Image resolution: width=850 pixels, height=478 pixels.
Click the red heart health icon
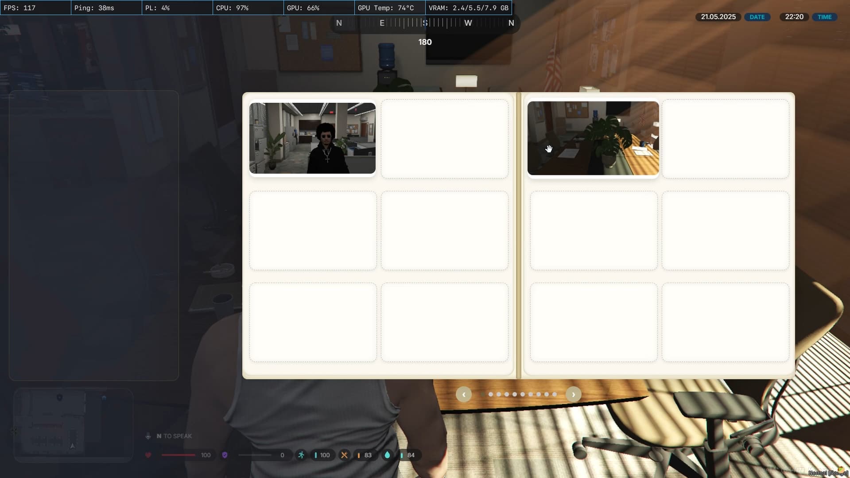point(148,455)
